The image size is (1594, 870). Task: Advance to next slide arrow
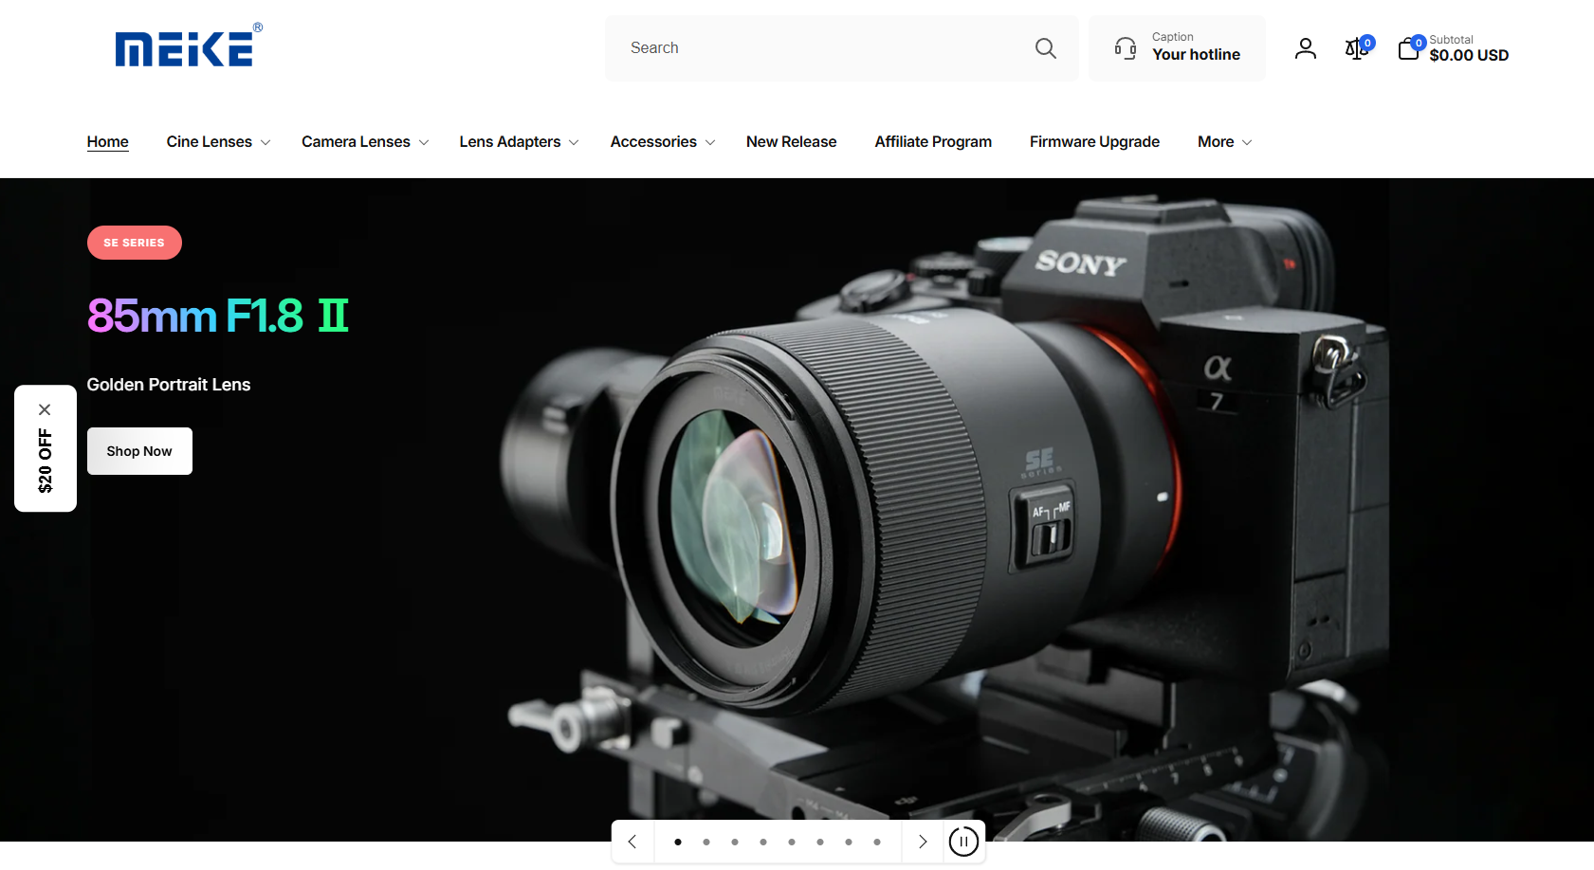922,842
